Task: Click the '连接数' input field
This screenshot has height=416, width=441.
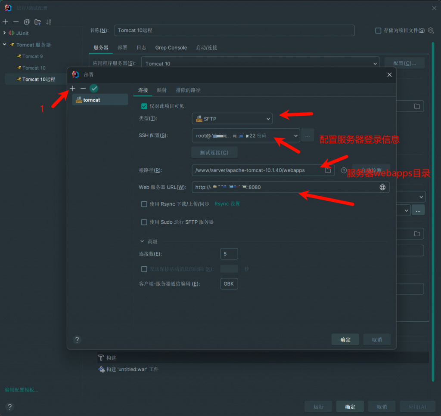Action: (229, 254)
